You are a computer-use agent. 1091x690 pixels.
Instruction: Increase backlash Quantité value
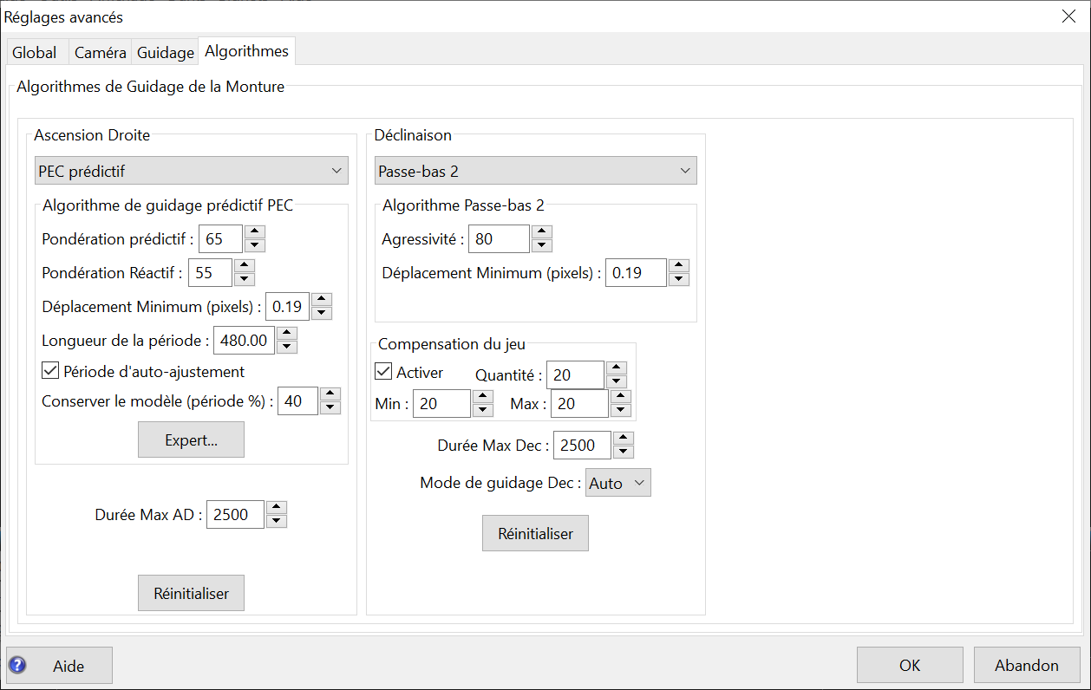617,368
